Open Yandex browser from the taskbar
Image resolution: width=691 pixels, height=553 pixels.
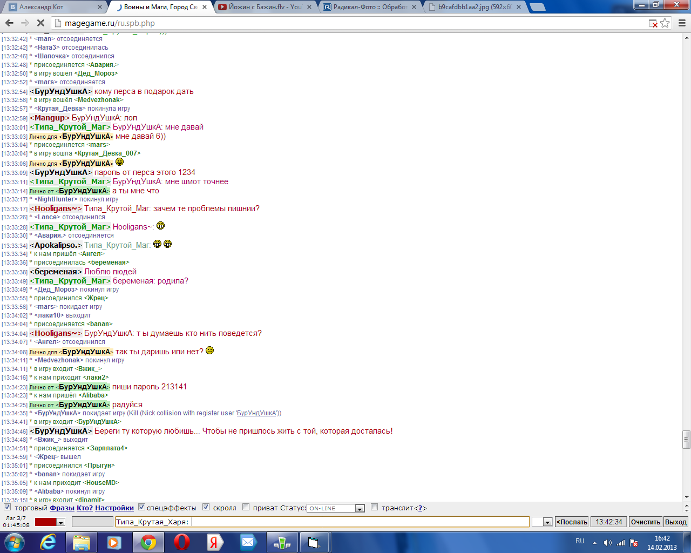coord(215,542)
